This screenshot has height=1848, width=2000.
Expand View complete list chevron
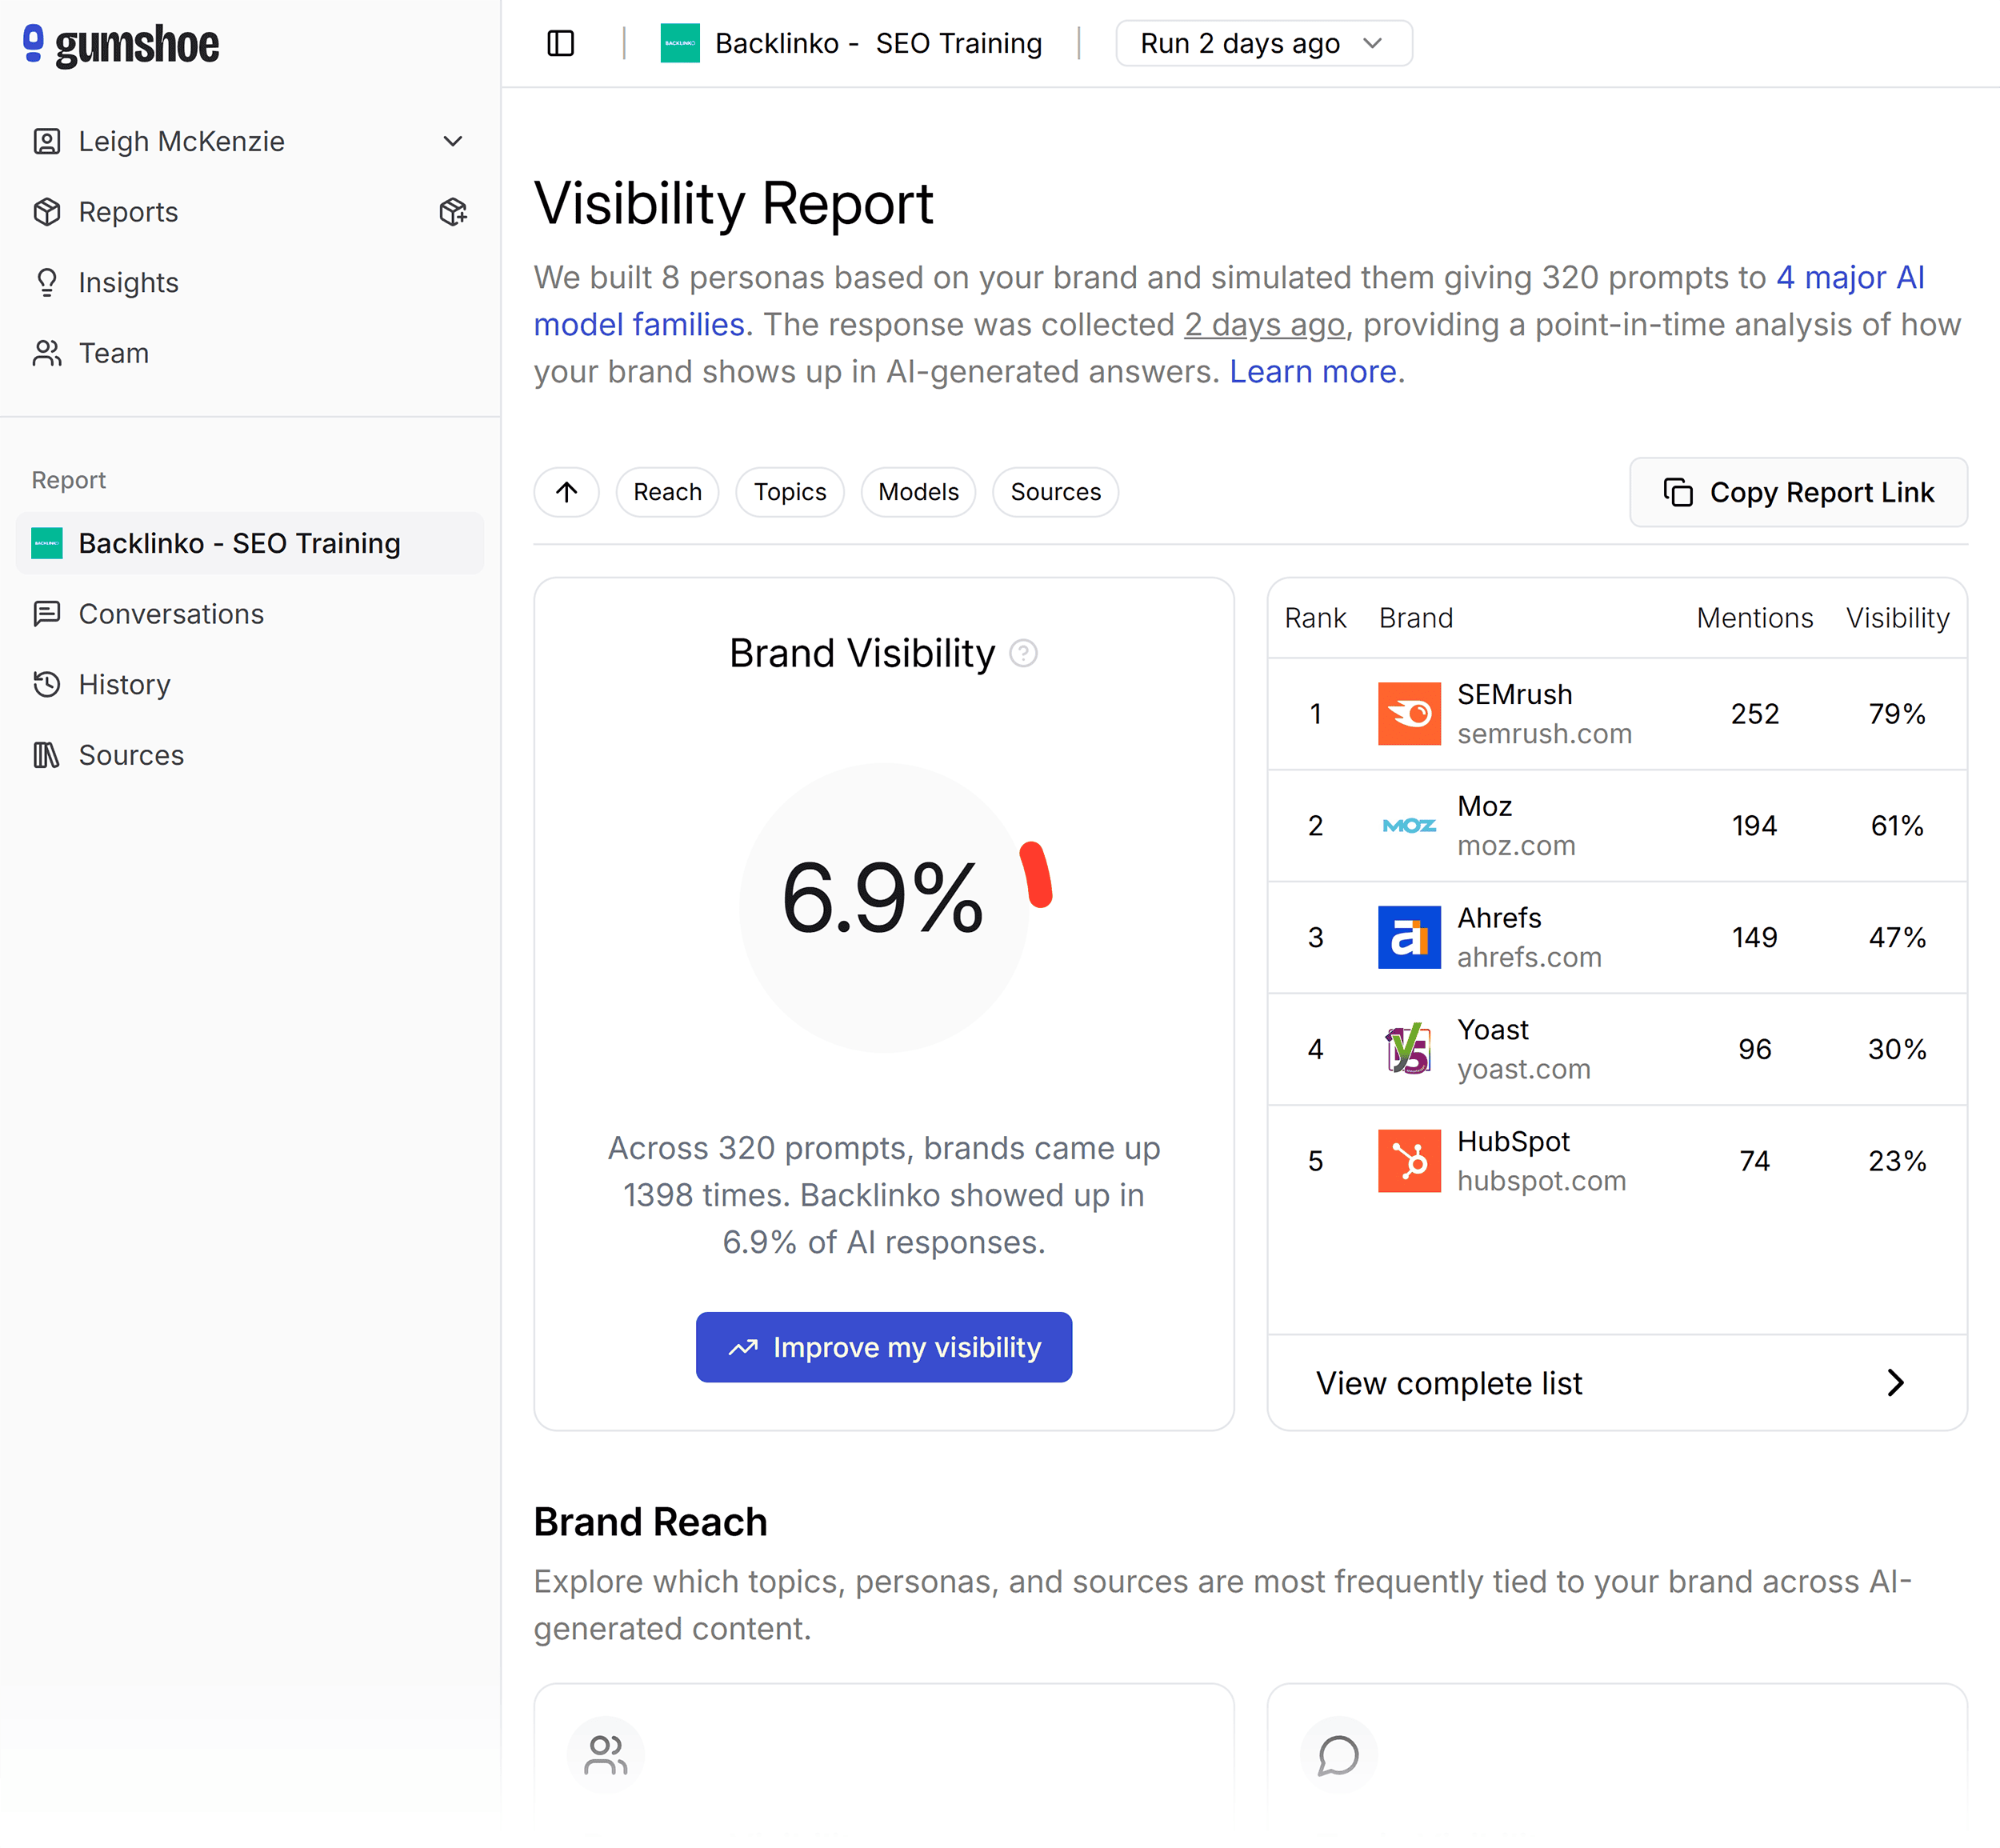[x=1895, y=1383]
